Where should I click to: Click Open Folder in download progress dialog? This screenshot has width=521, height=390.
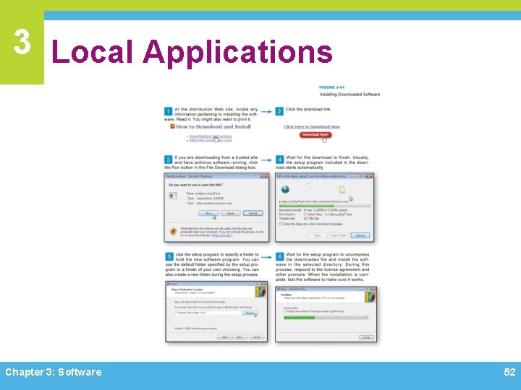[x=339, y=235]
